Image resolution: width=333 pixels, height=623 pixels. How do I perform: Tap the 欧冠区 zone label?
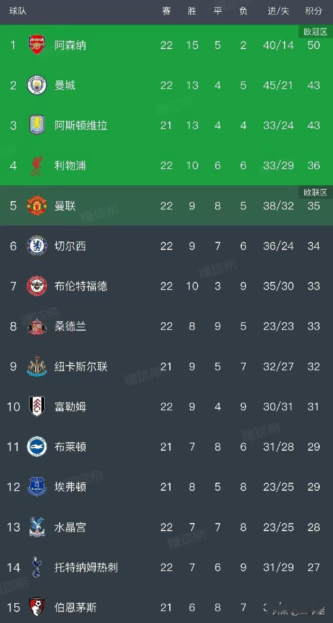(x=315, y=32)
